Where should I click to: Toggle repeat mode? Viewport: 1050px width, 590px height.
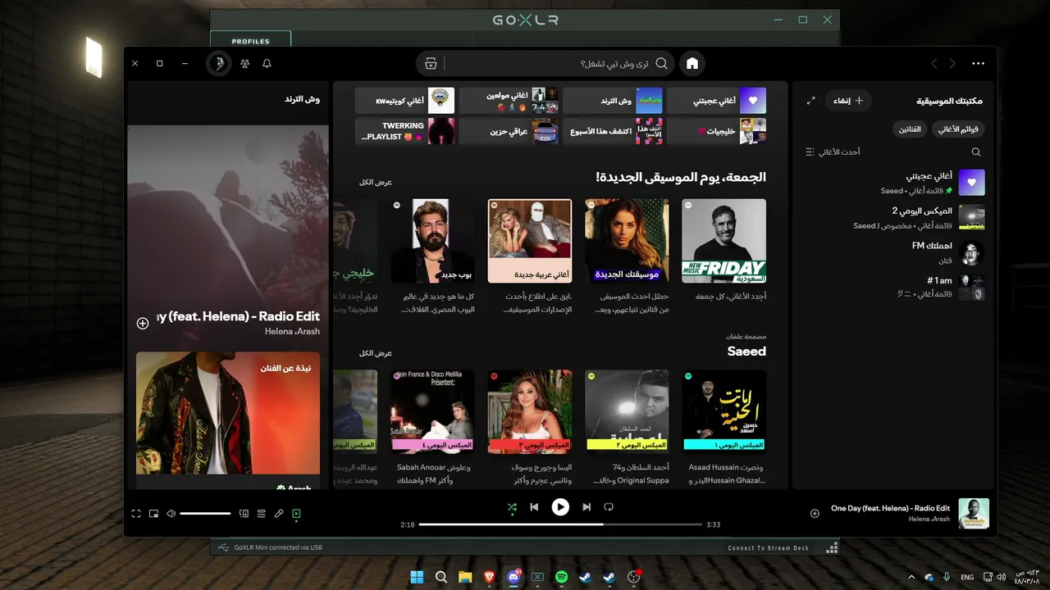point(609,507)
